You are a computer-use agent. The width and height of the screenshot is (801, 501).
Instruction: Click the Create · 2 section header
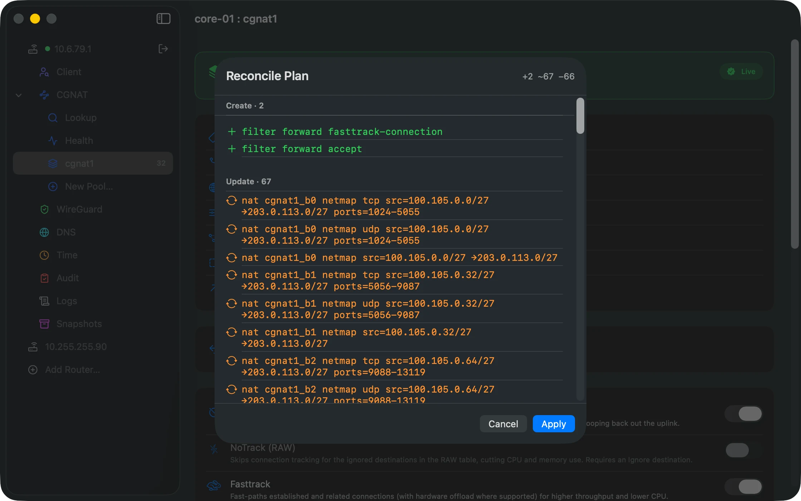[245, 106]
